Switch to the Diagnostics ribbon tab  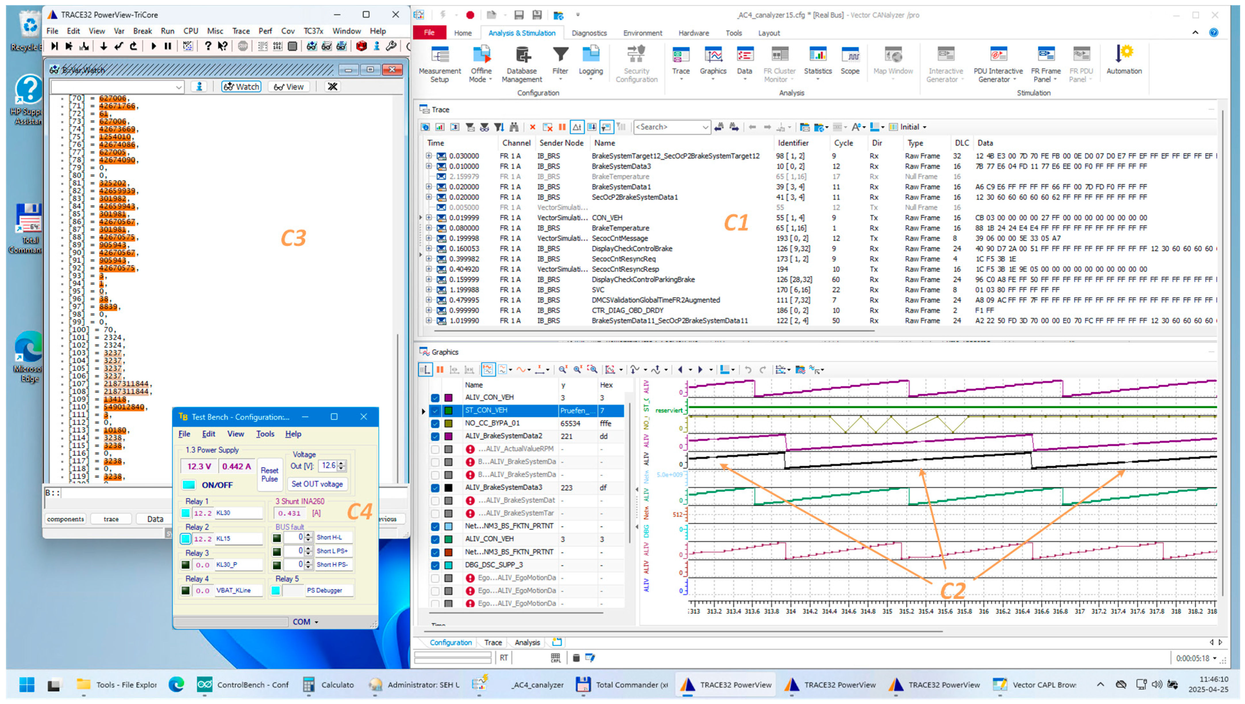pyautogui.click(x=589, y=33)
